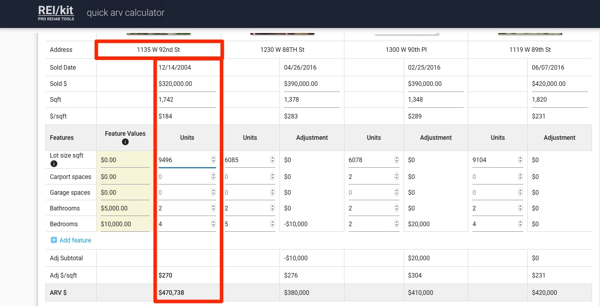Click the info icon under Feature Values header
Screen dimensions: 600x306
[x=125, y=142]
